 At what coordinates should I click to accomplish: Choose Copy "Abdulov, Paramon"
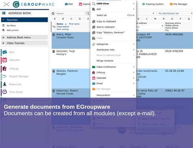point(113,33)
